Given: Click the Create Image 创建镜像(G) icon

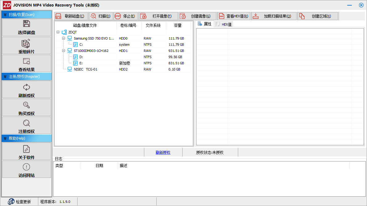Looking at the screenshot, I should (183, 16).
